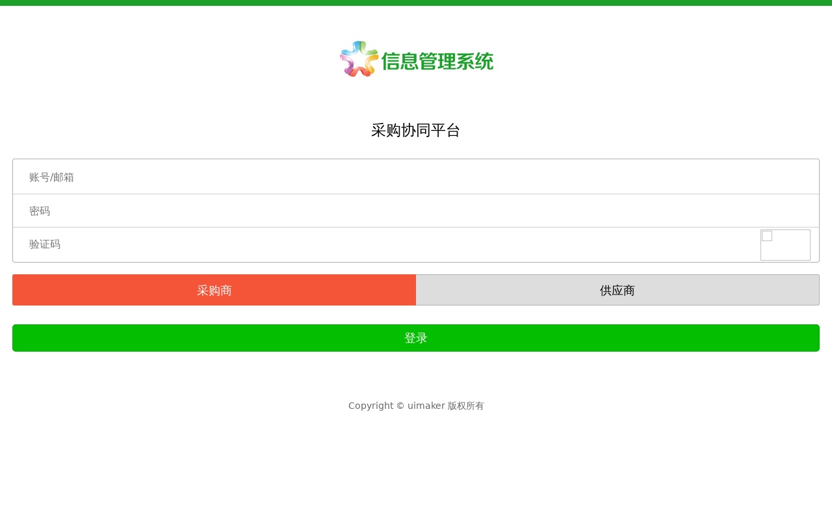Viewport: 832px width, 520px height.
Task: Click the colorful star logo icon
Action: point(359,58)
